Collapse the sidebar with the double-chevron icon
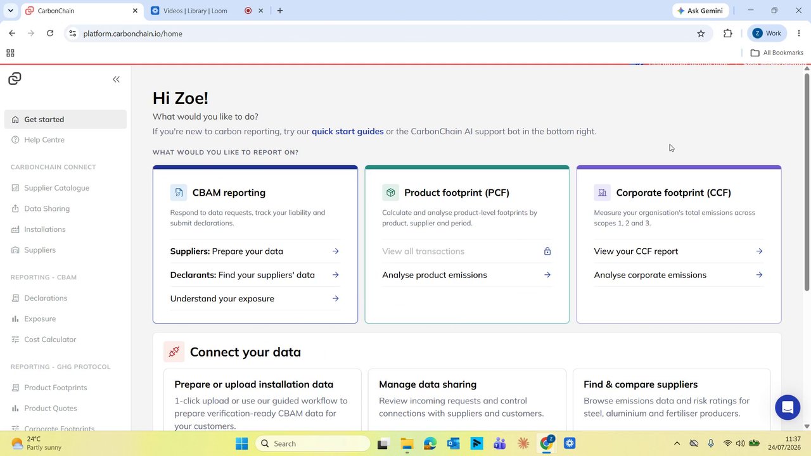The width and height of the screenshot is (811, 456). [116, 79]
